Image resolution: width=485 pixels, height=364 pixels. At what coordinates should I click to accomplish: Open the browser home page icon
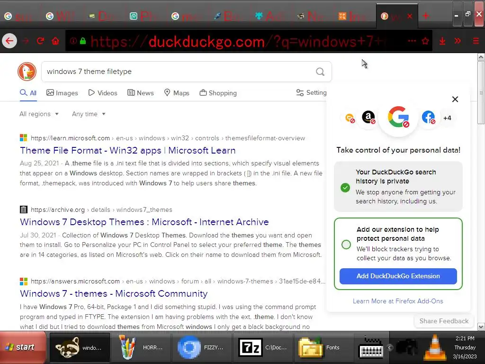(55, 41)
